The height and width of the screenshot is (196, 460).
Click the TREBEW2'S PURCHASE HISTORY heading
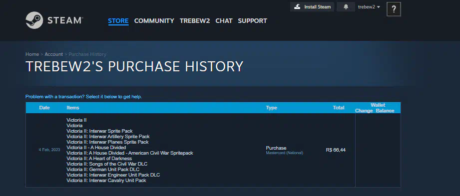tap(134, 66)
